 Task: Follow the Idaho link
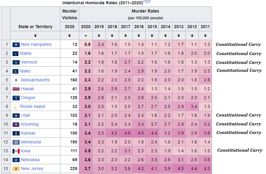point(25,71)
